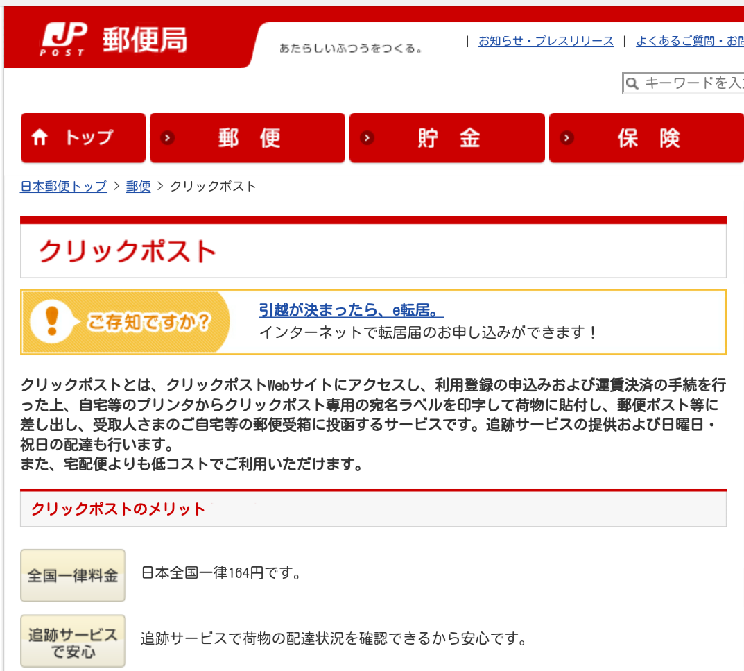Open the 保険 navigation menu label
744x671 pixels.
click(x=648, y=138)
